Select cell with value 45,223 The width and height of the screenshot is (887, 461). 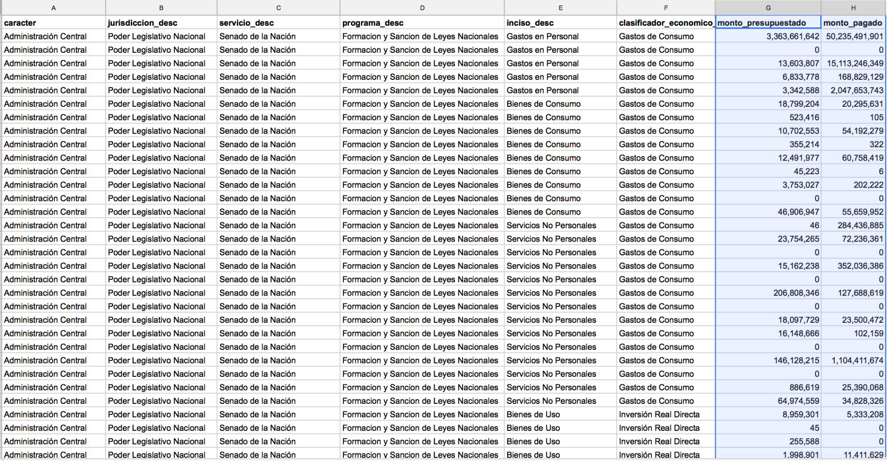click(x=768, y=172)
